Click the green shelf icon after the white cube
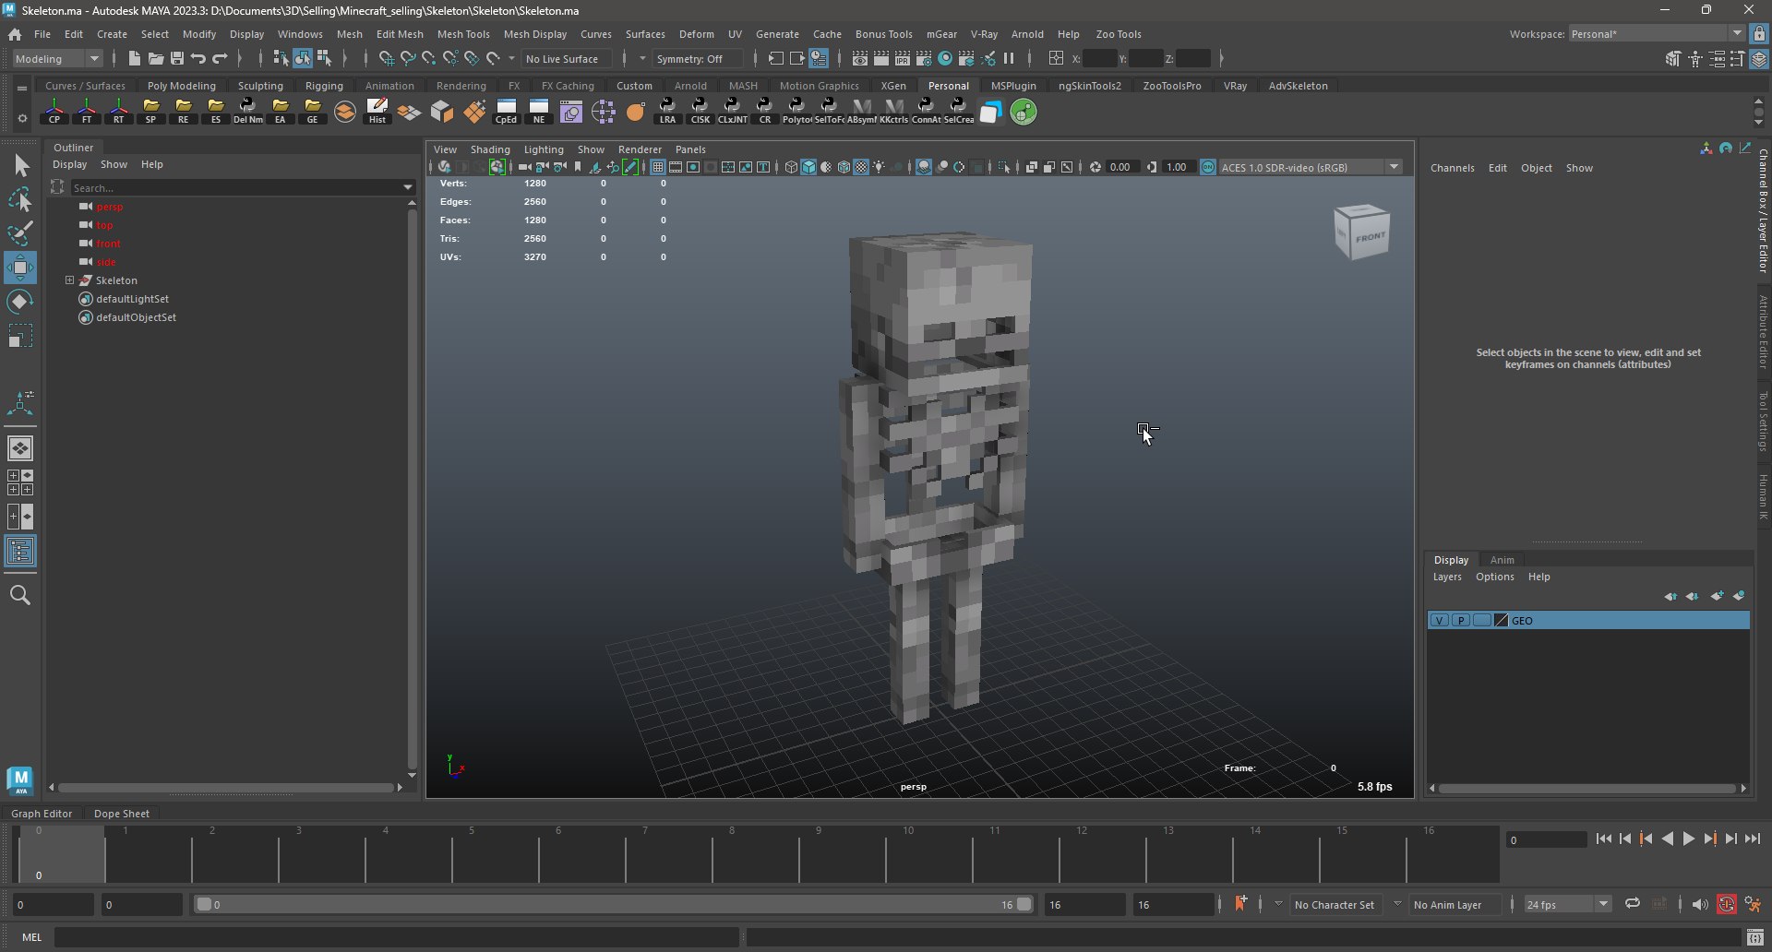The width and height of the screenshot is (1772, 952). [1024, 112]
